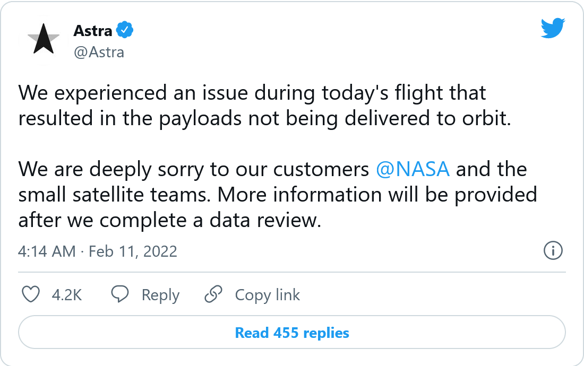Click the Twitter bird logo

(553, 29)
